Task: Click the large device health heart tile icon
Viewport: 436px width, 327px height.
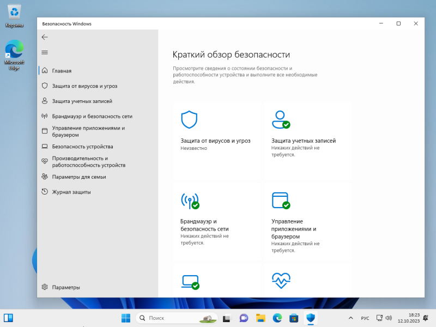Action: (x=281, y=281)
